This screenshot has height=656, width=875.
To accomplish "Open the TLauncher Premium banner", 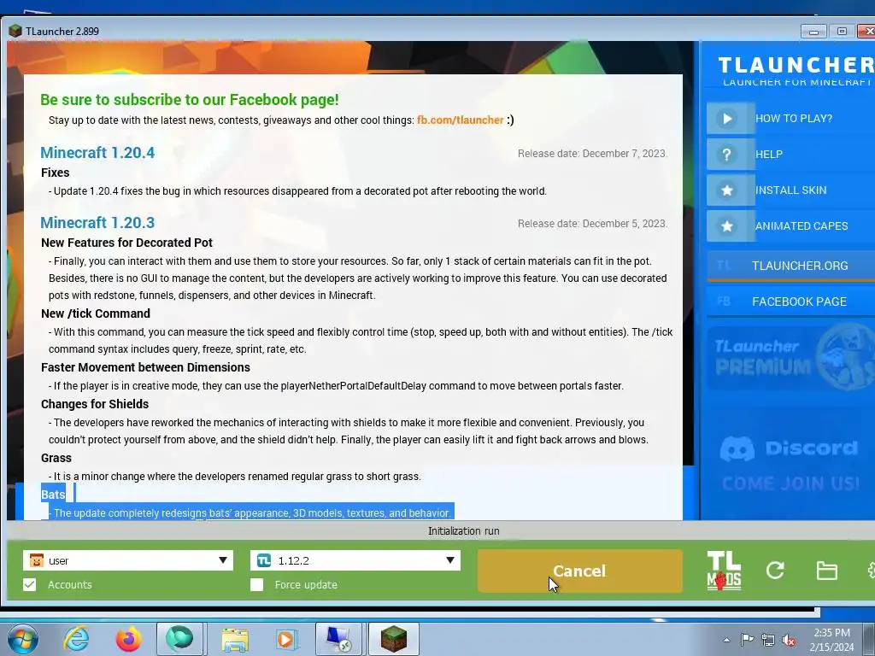I will 790,359.
